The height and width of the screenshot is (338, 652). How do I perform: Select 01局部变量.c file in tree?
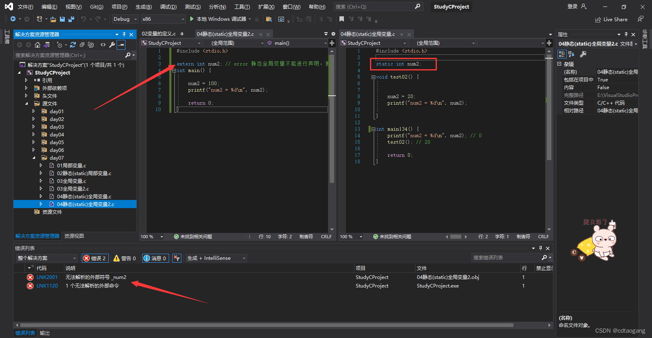[x=71, y=166]
